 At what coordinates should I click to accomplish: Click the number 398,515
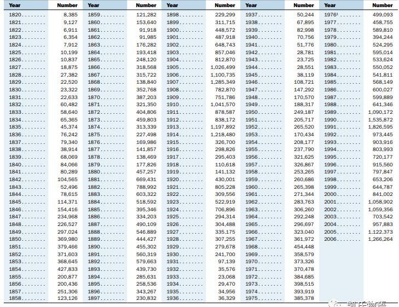pyautogui.click(x=304, y=284)
